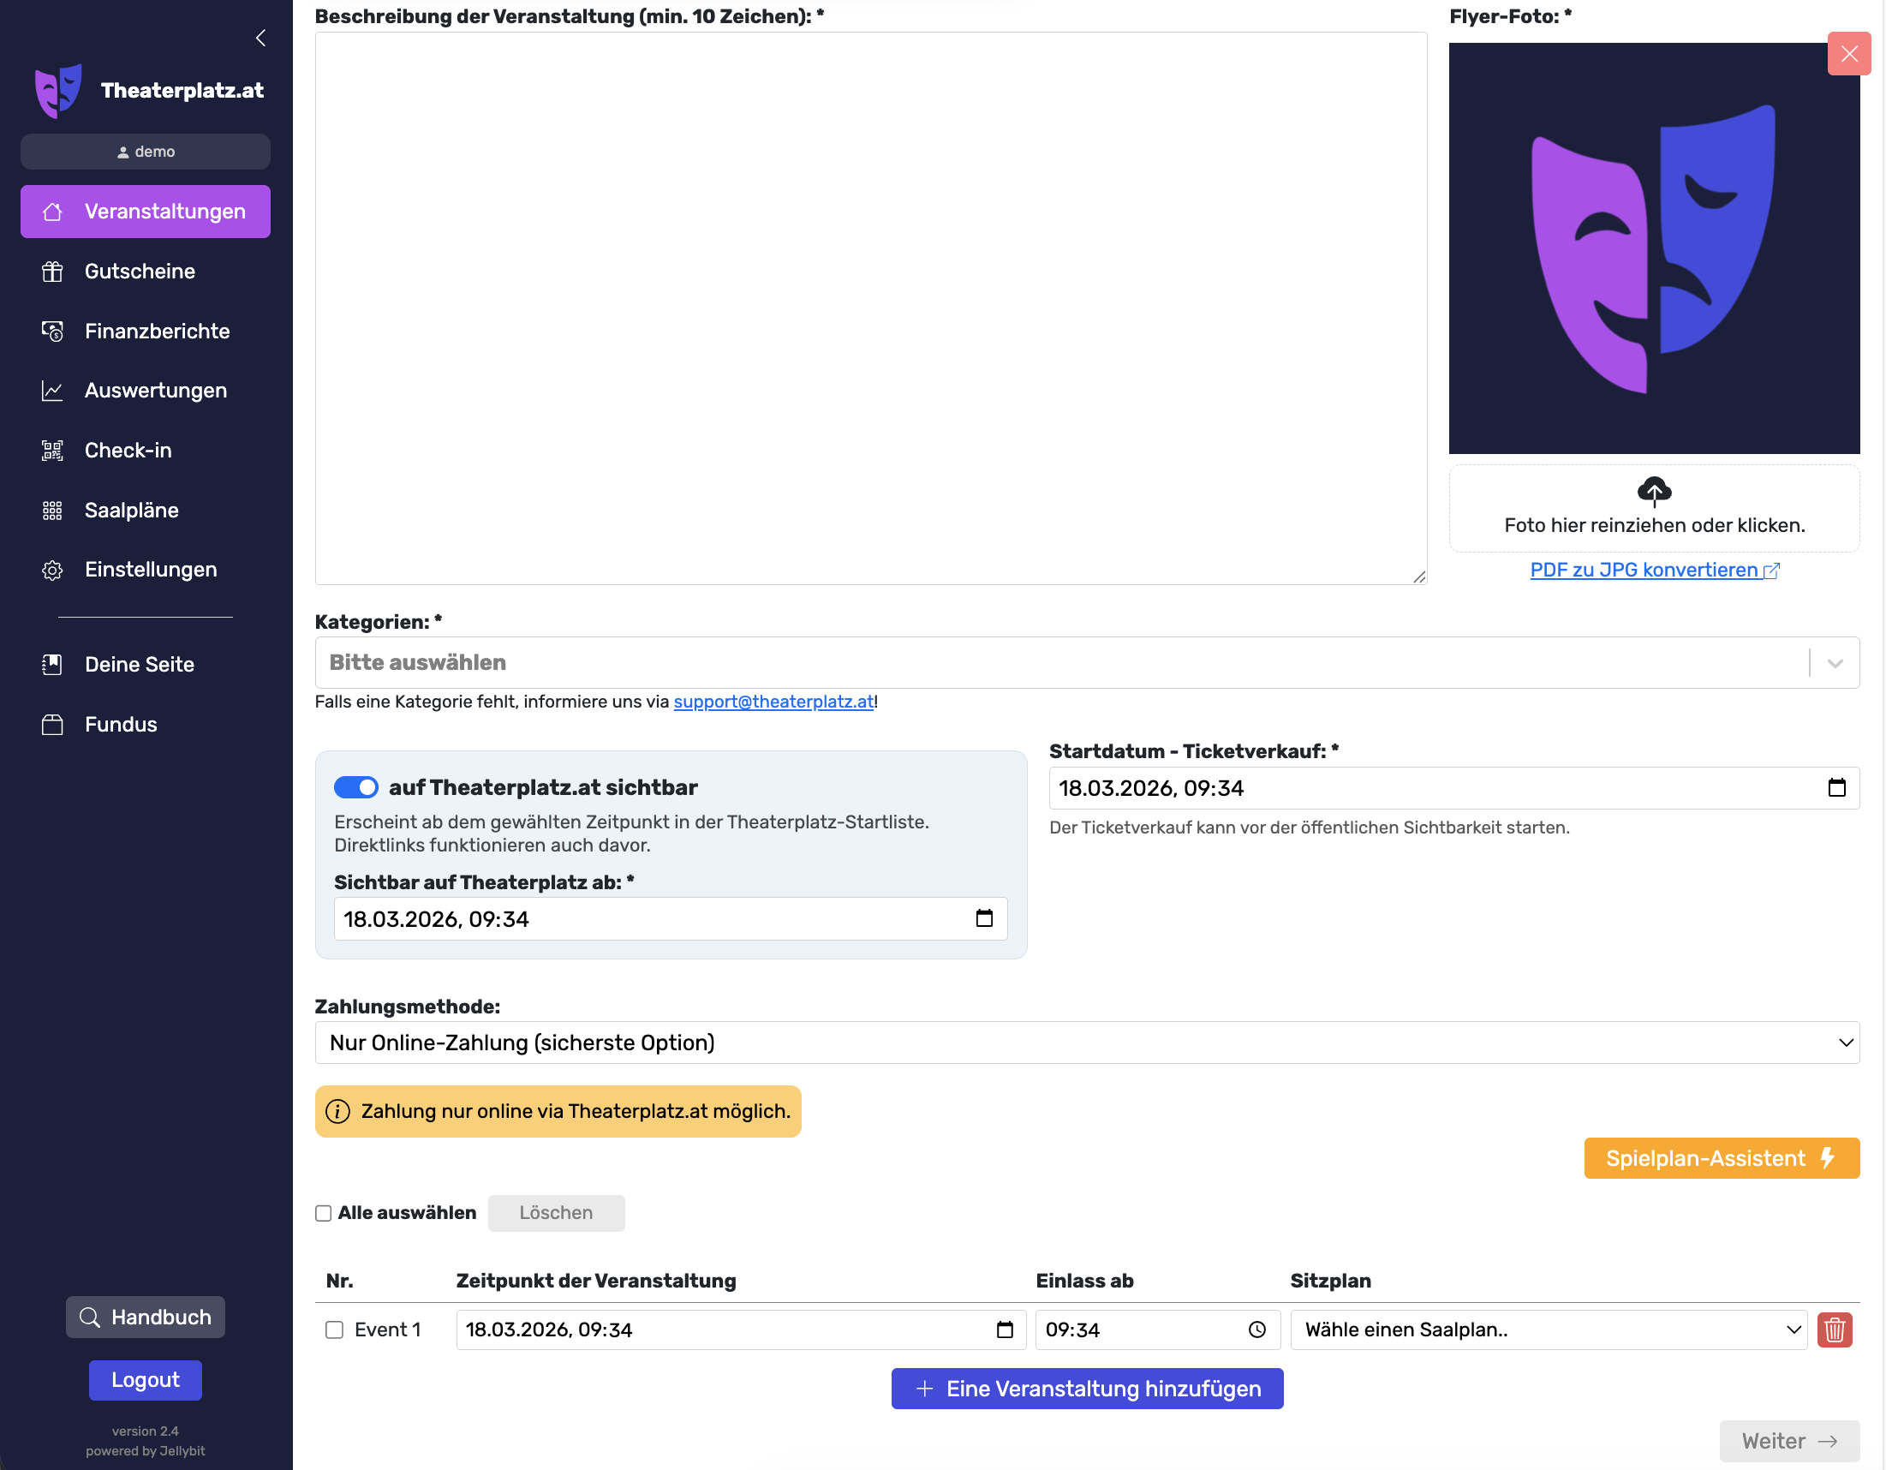This screenshot has height=1470, width=1886.
Task: Remove the flyer photo with red X
Action: point(1848,54)
